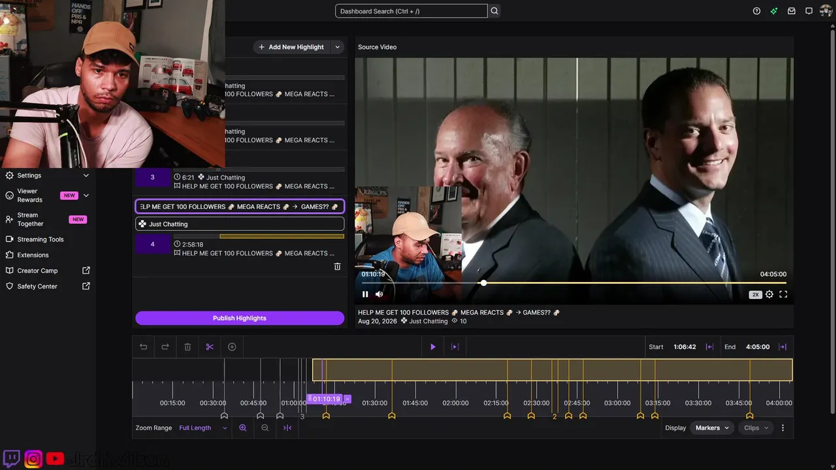This screenshot has height=470, width=836.
Task: Select highlight number 3 thumbnail
Action: tap(153, 178)
